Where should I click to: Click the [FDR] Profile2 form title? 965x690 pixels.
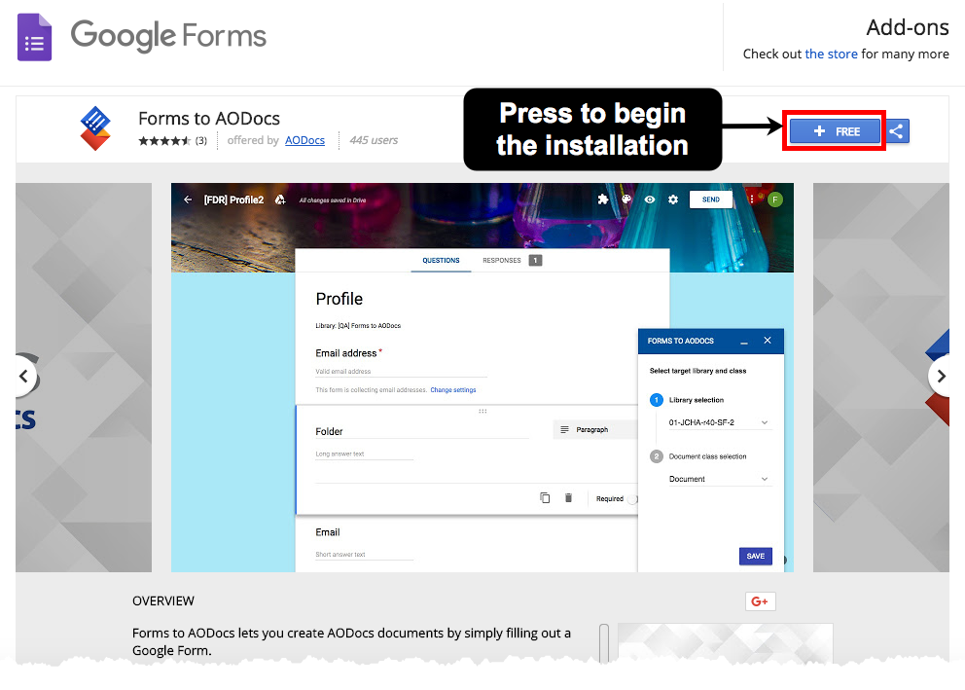click(x=233, y=200)
